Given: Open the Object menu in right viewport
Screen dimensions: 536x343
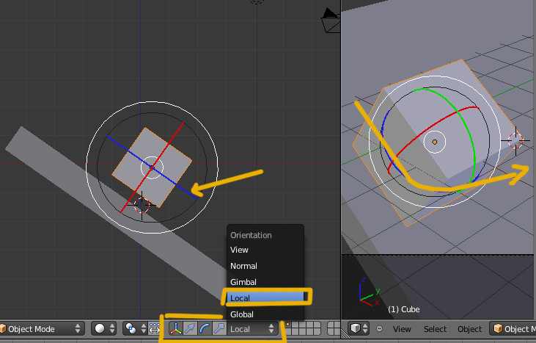Looking at the screenshot, I should point(470,329).
